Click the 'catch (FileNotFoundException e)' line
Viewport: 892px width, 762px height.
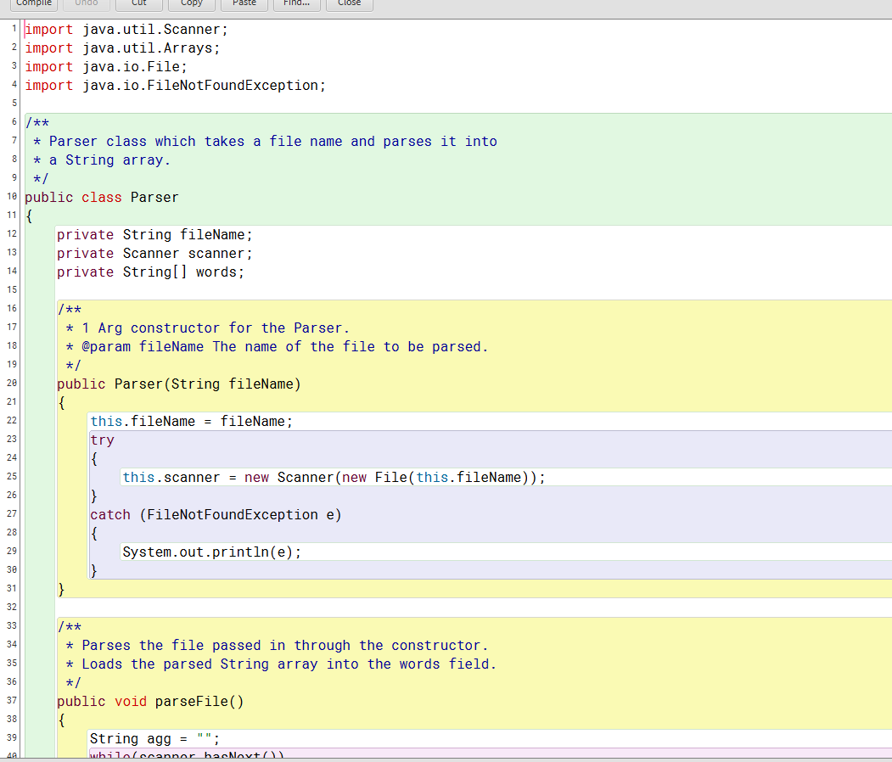(216, 514)
